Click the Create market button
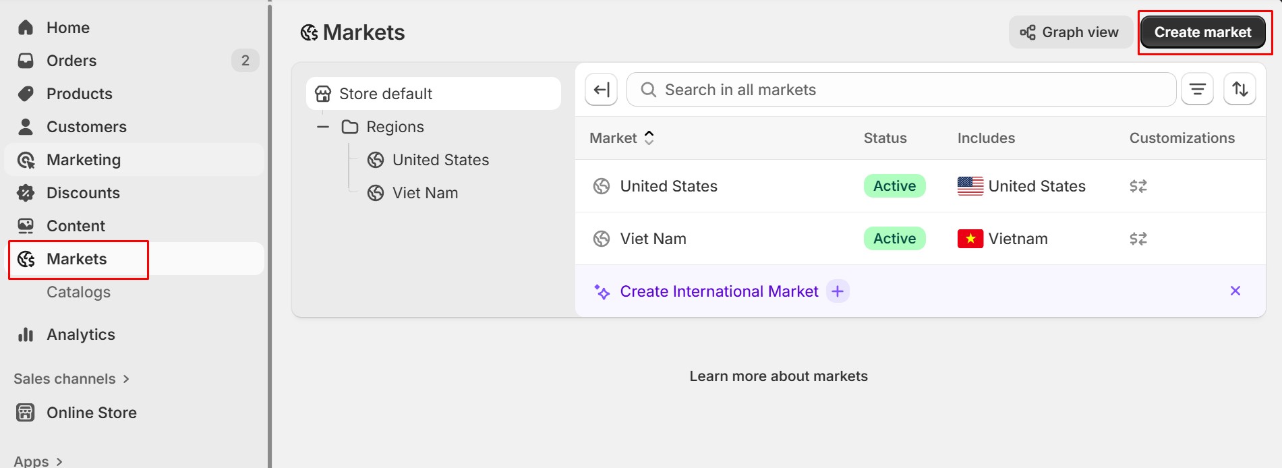 (x=1202, y=32)
